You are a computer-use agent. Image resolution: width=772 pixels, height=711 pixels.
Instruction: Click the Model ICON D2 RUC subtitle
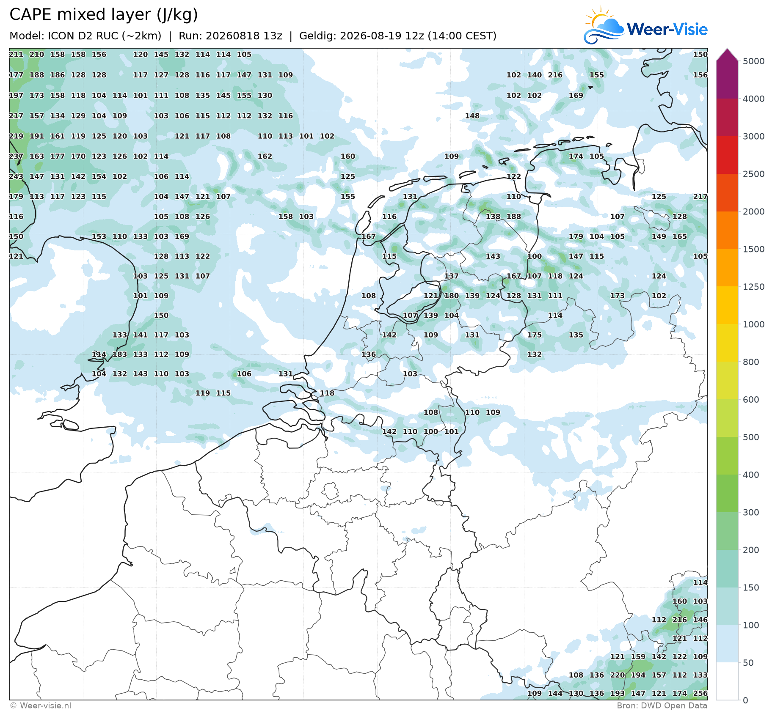[85, 36]
